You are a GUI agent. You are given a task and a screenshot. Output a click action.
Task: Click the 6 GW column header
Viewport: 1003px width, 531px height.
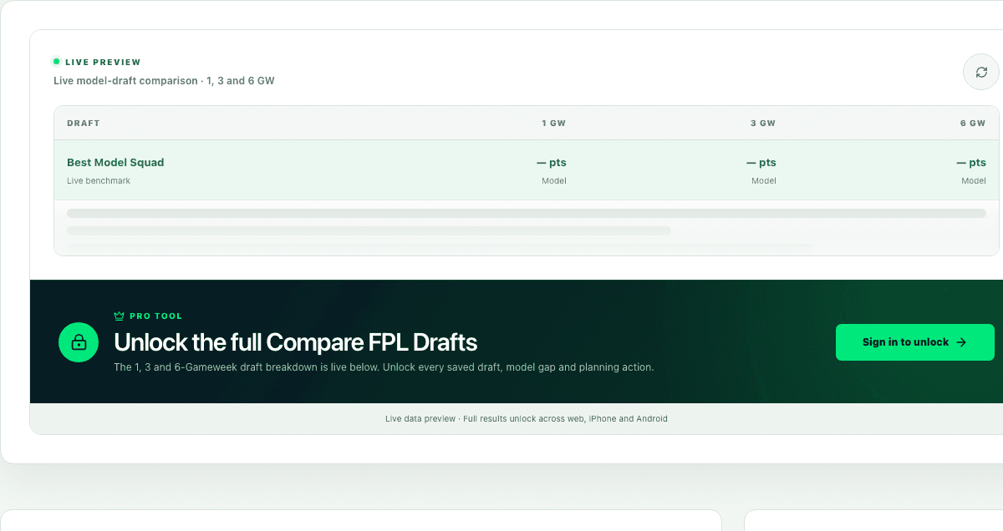(973, 124)
